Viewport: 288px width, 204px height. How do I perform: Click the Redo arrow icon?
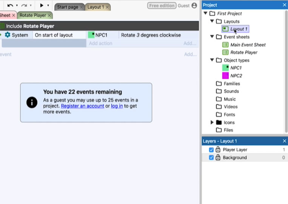(24, 6)
